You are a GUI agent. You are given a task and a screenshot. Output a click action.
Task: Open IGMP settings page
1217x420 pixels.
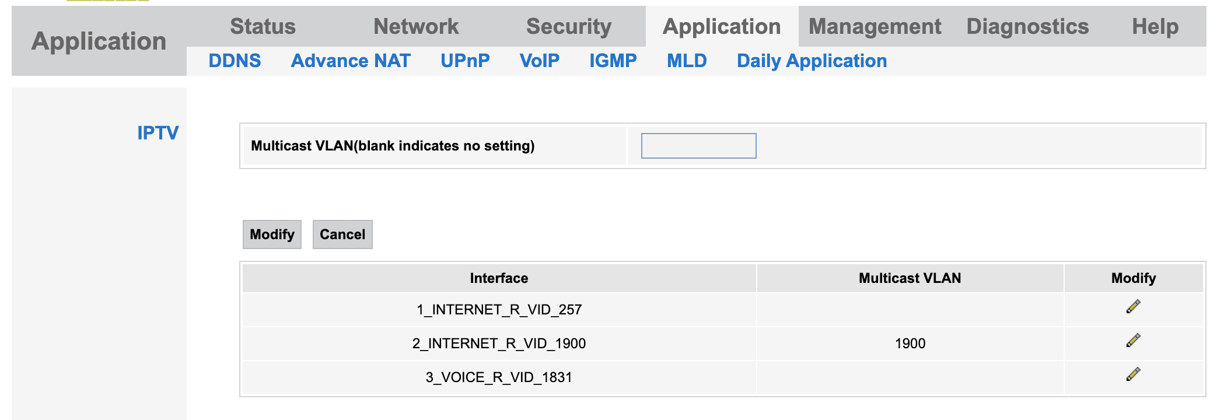(613, 61)
